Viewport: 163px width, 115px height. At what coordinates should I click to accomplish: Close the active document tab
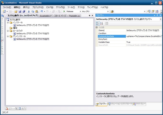[x=92, y=15]
